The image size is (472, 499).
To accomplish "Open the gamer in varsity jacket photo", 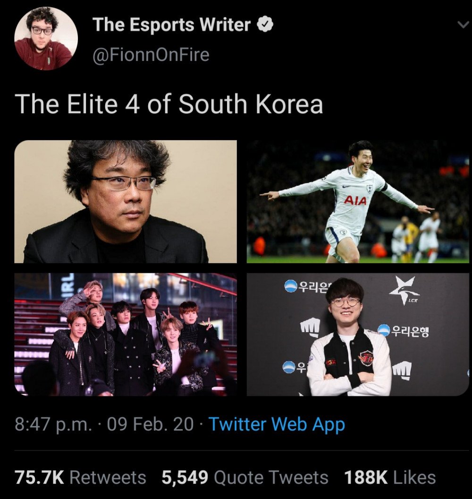I will point(358,334).
